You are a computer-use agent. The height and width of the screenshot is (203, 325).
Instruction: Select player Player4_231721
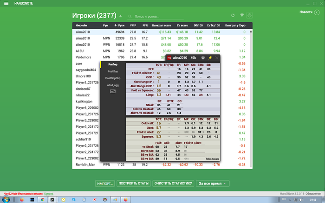(86, 133)
